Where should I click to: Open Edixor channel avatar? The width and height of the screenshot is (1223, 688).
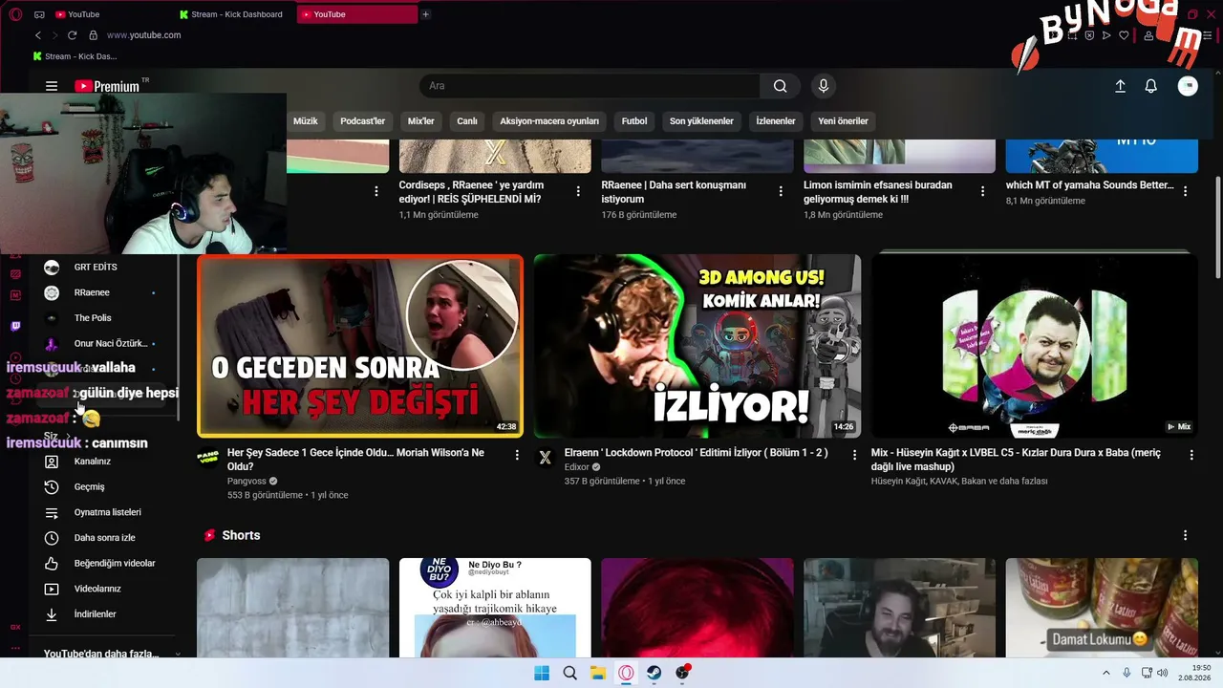(x=546, y=458)
